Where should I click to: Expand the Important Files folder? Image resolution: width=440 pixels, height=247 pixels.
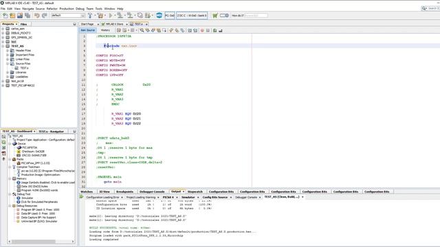(8, 55)
